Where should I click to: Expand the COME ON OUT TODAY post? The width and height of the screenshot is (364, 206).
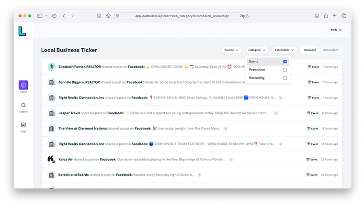pos(281,144)
